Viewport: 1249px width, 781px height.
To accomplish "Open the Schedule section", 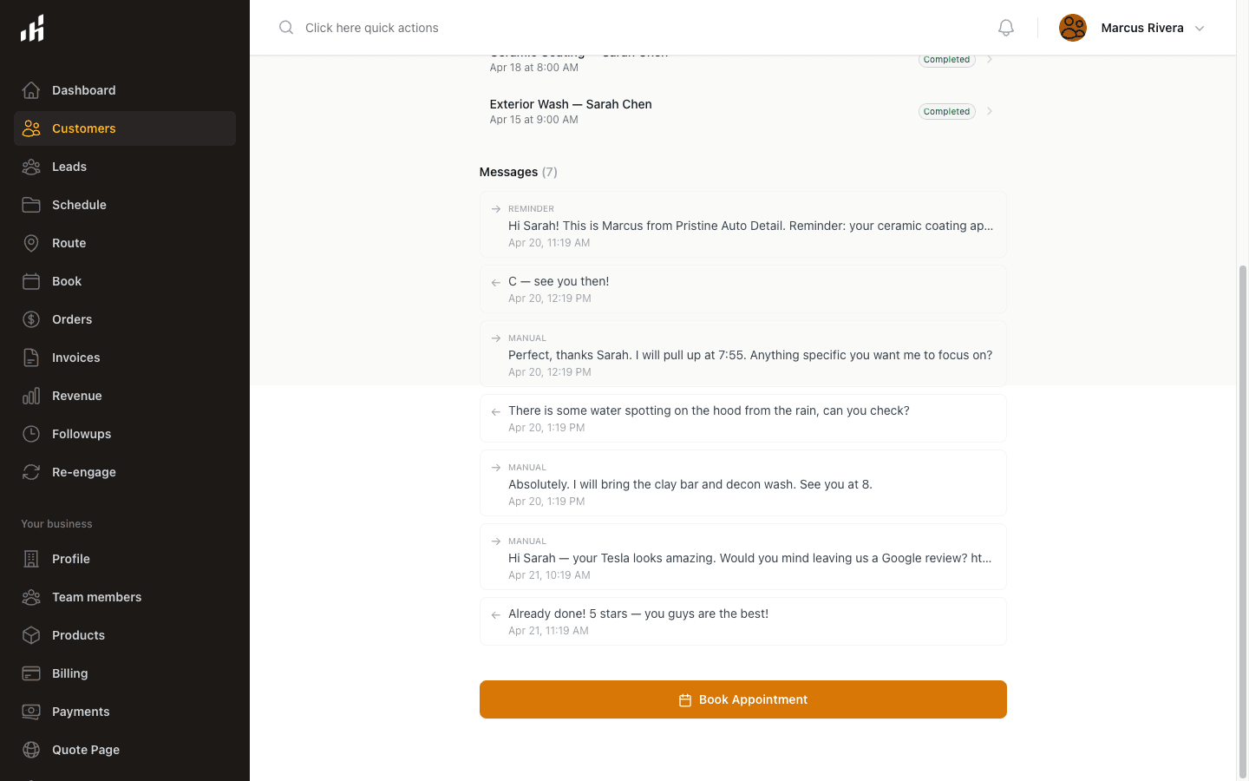I will click(77, 205).
